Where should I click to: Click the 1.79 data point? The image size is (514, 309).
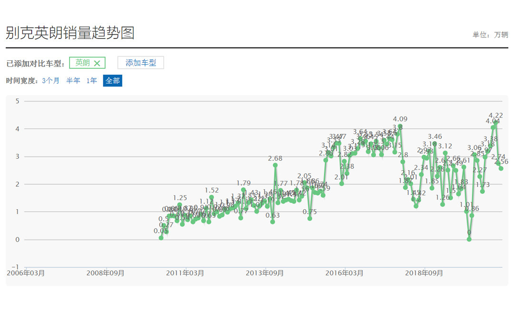tap(243, 190)
